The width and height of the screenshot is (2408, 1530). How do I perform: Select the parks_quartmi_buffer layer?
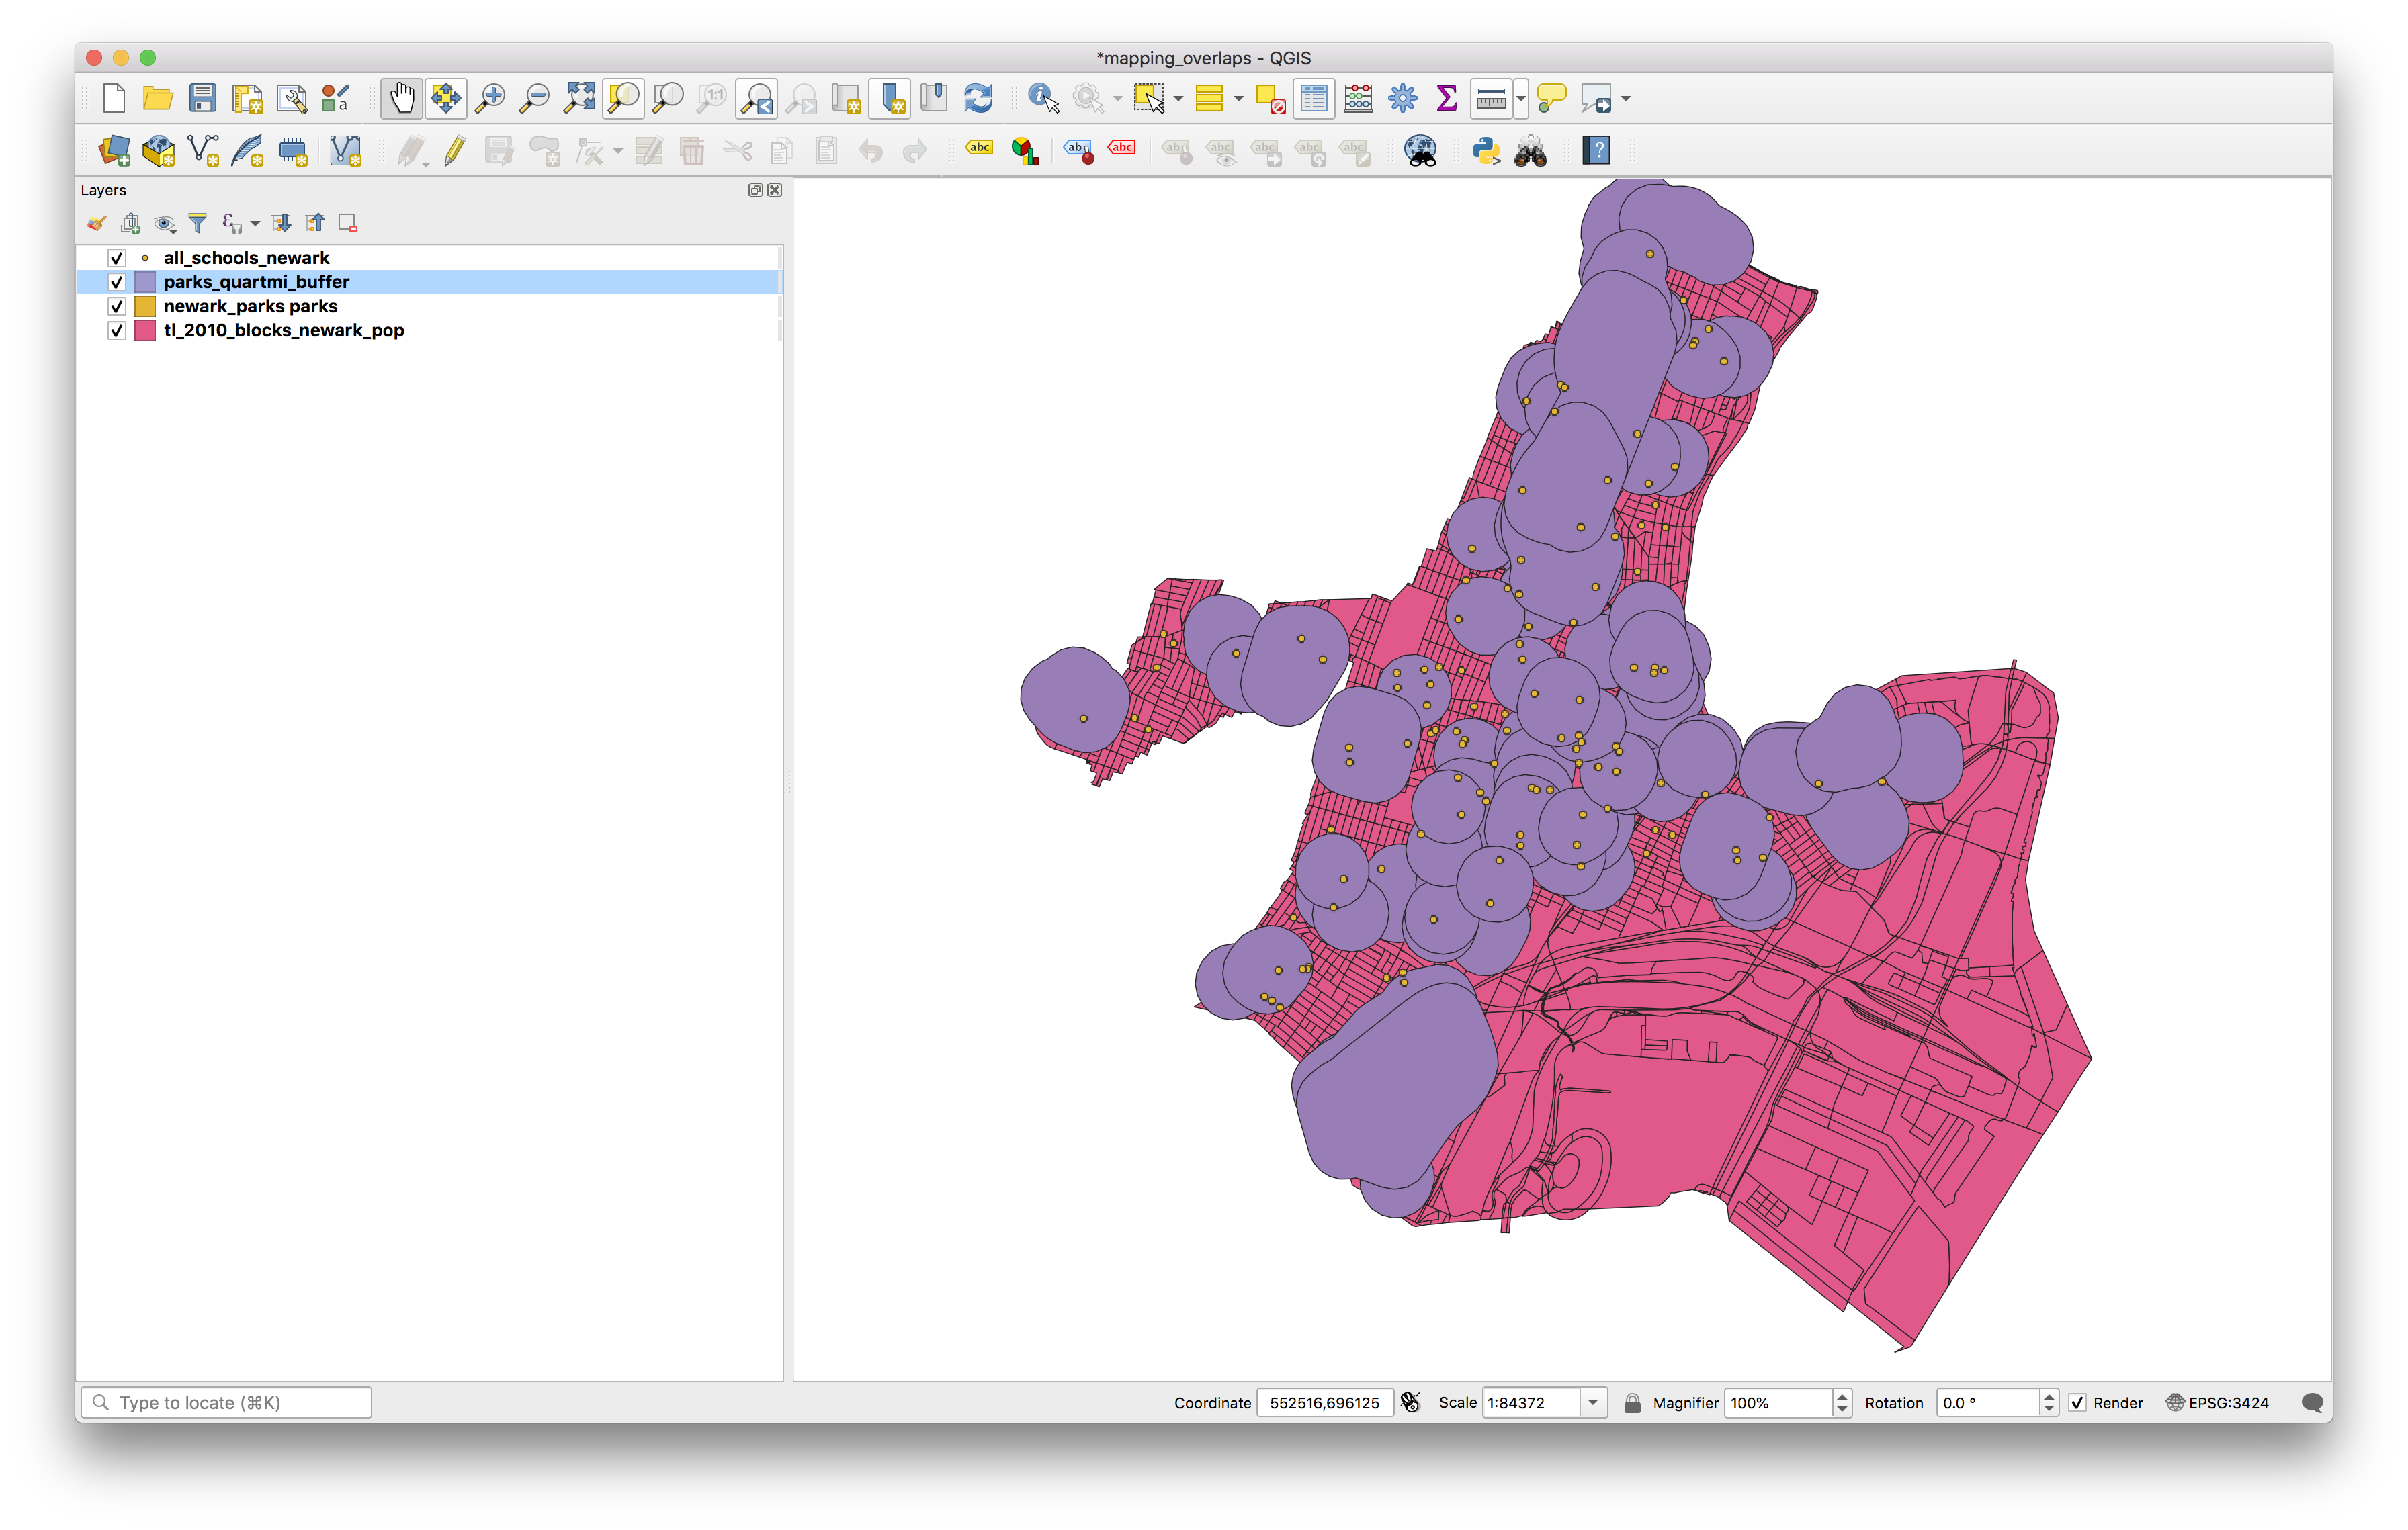256,283
